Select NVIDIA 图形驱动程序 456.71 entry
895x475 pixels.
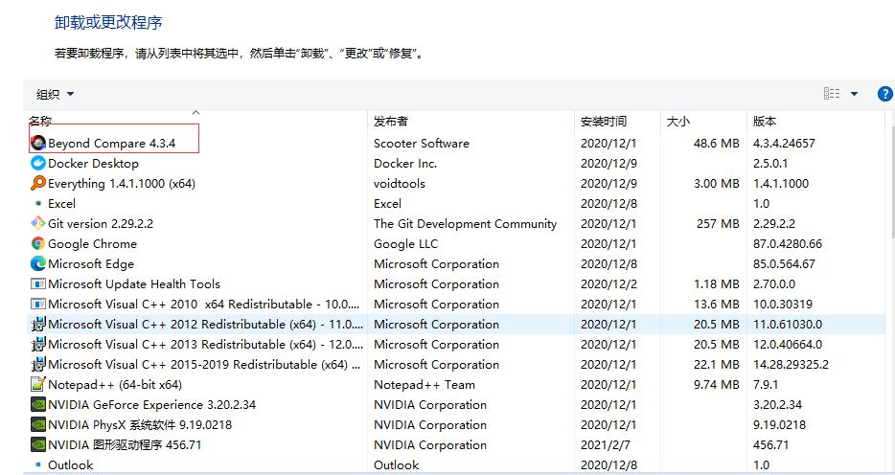click(125, 444)
